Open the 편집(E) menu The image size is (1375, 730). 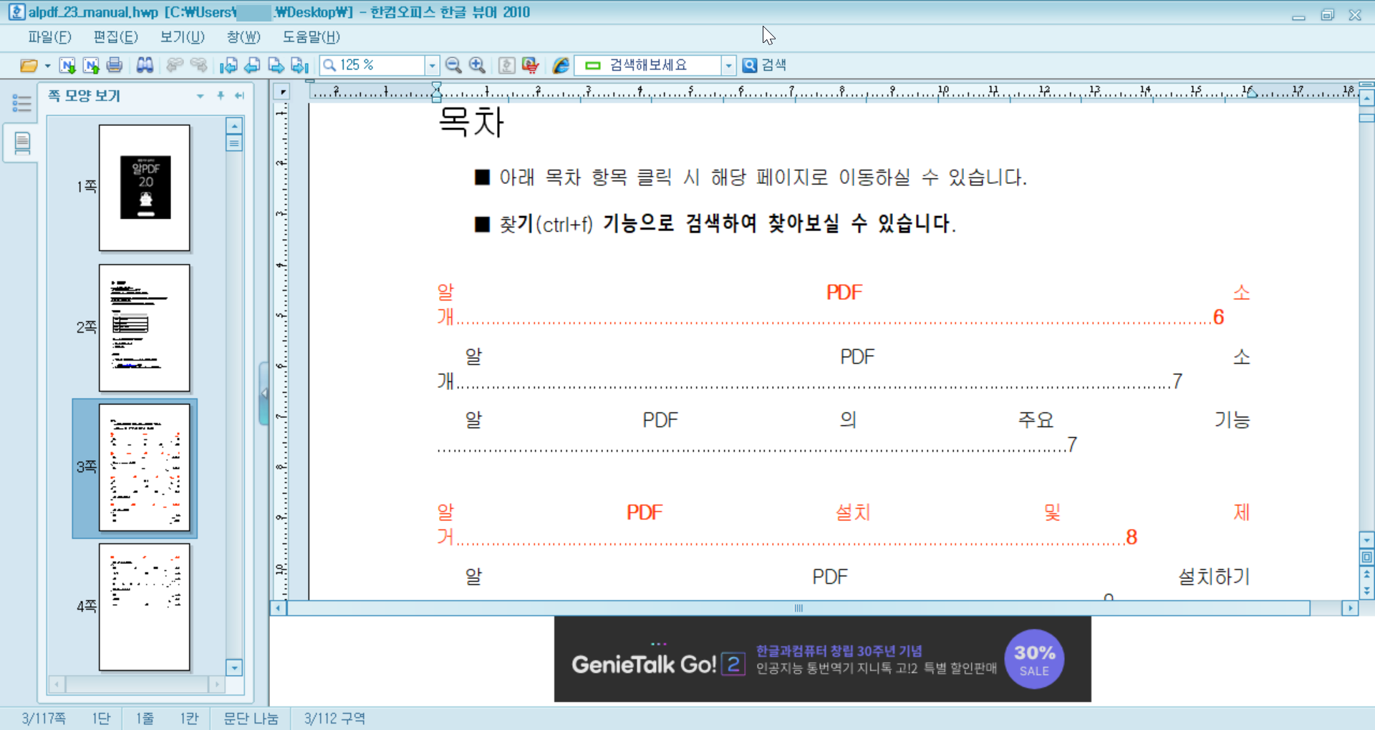coord(115,36)
